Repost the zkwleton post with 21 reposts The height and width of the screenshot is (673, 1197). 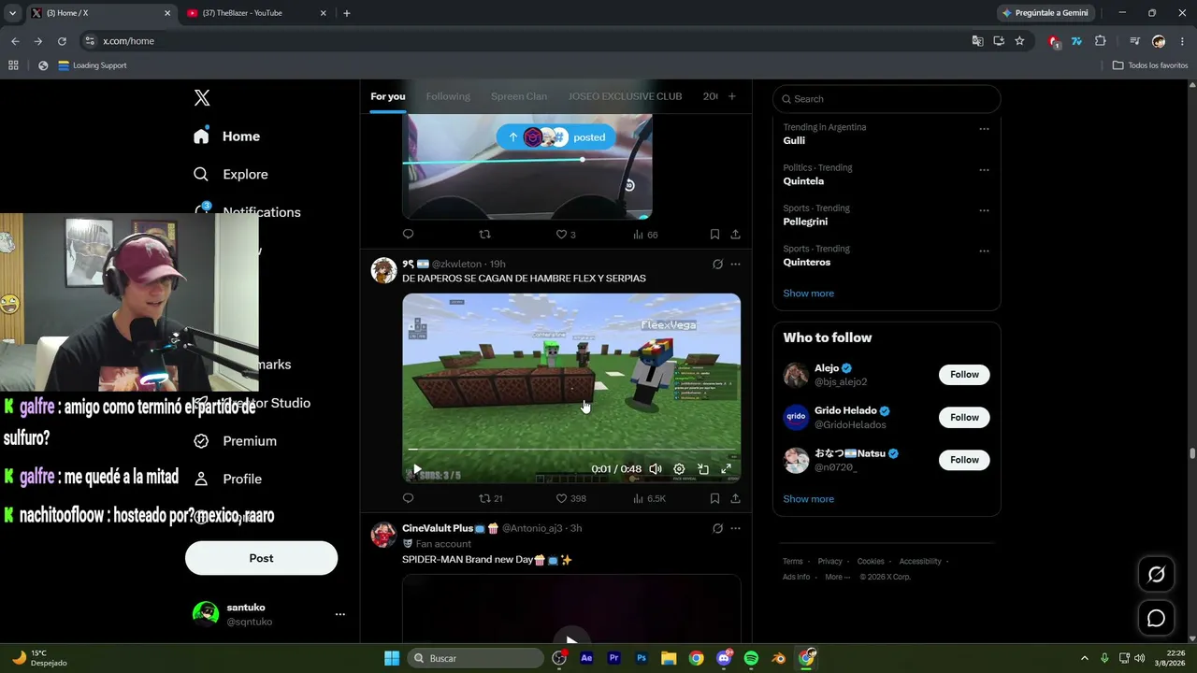[491, 499]
